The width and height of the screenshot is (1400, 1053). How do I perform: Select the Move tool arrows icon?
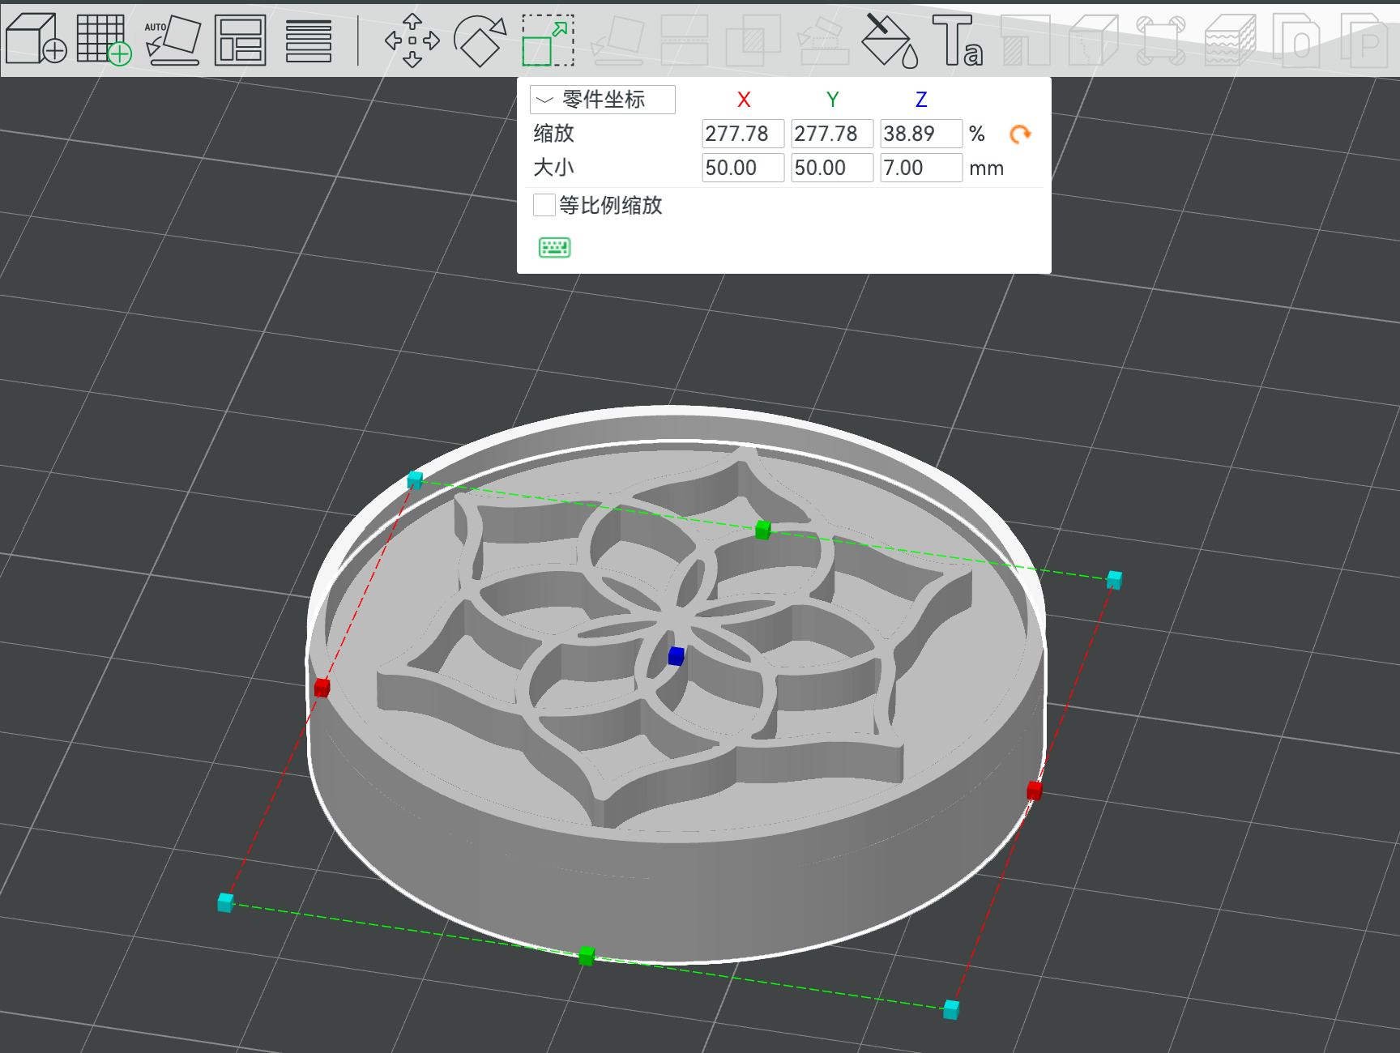pos(412,40)
